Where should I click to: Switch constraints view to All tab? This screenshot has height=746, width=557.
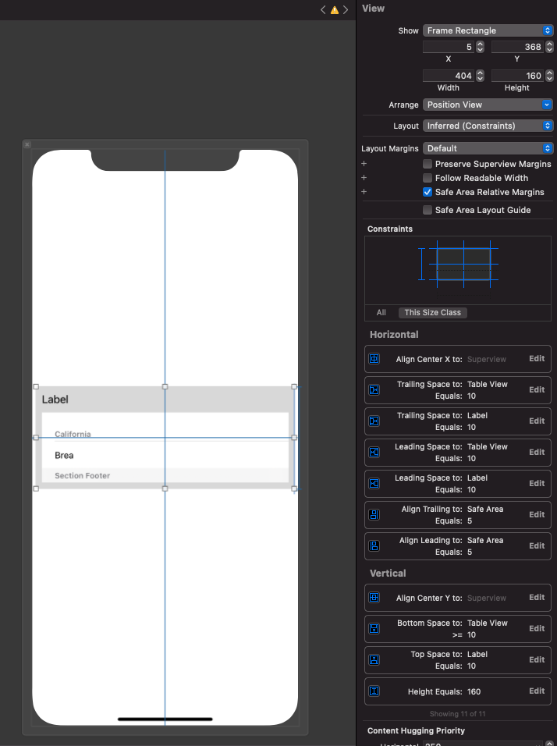381,313
